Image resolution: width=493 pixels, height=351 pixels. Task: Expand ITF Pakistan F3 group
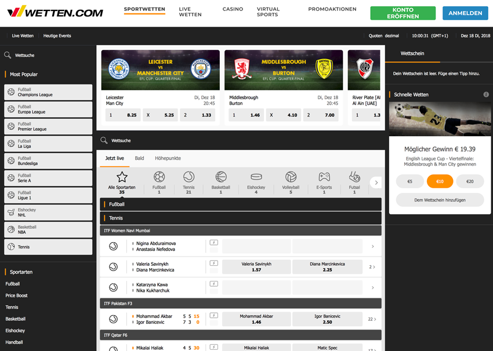point(241,304)
